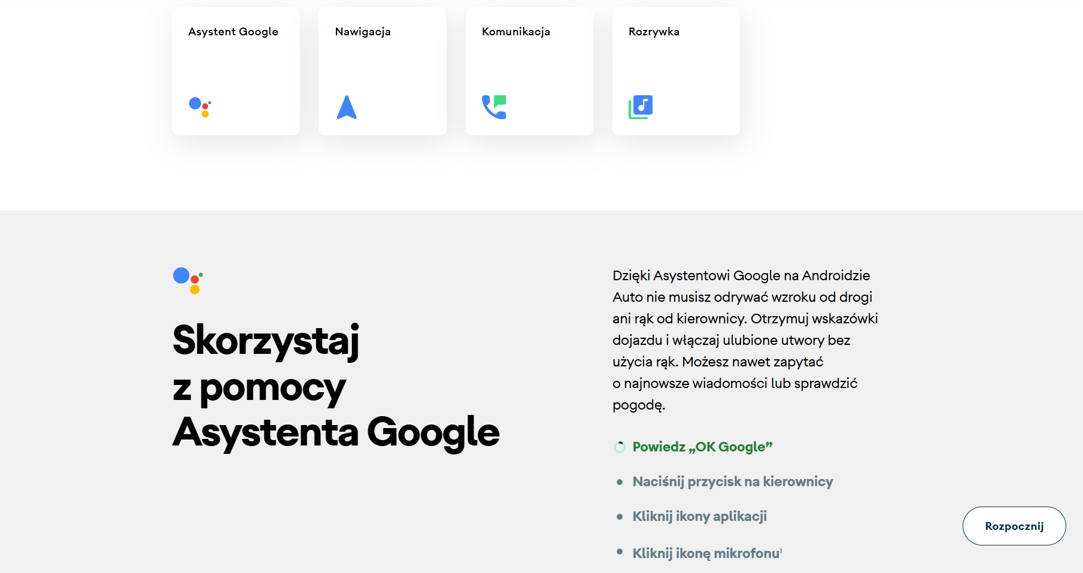Click the music note entertainment icon
Image resolution: width=1083 pixels, height=573 pixels.
tap(641, 107)
